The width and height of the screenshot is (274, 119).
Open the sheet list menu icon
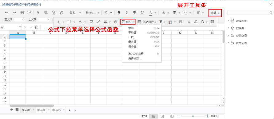tap(17, 109)
